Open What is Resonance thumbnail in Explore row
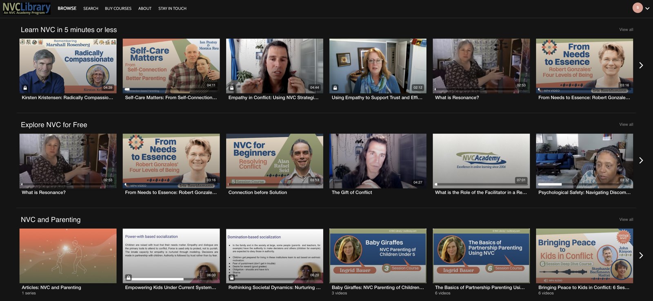 68,161
